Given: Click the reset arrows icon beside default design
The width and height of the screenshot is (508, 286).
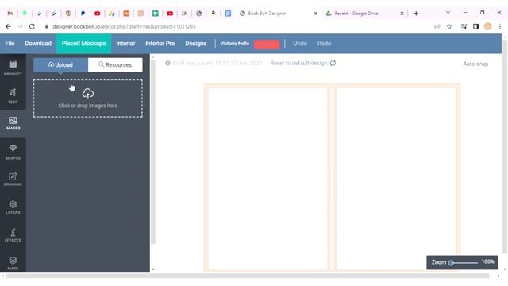Looking at the screenshot, I should click(x=333, y=63).
